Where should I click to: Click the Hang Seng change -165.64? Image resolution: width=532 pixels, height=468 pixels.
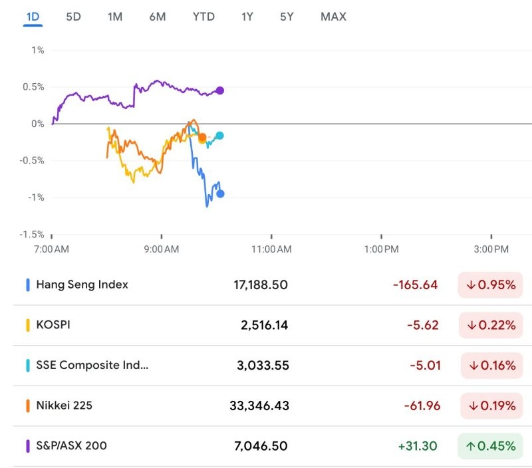[415, 285]
